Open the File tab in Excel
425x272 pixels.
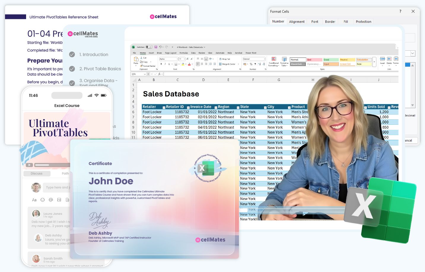point(134,53)
